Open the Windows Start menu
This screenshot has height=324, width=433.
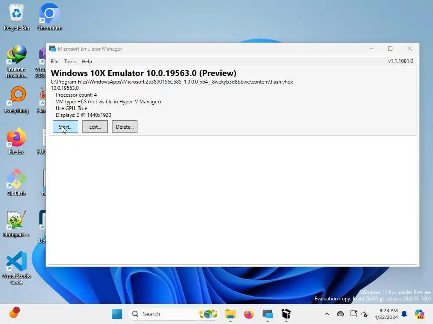pyautogui.click(x=117, y=314)
